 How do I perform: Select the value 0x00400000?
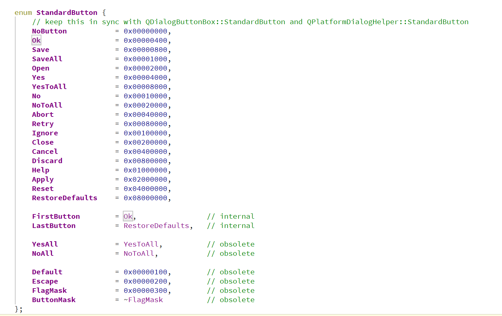pyautogui.click(x=146, y=152)
